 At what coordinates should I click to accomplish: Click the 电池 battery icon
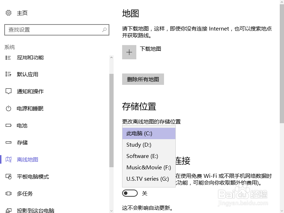(x=9, y=125)
